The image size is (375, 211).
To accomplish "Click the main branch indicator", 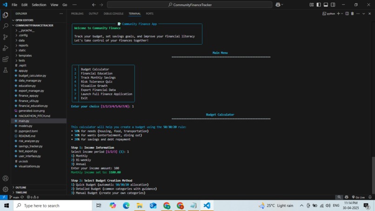I will [14, 197].
